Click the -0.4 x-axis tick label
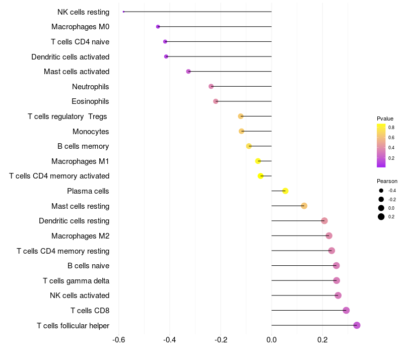Screen dimensions: 403x353 pos(170,340)
